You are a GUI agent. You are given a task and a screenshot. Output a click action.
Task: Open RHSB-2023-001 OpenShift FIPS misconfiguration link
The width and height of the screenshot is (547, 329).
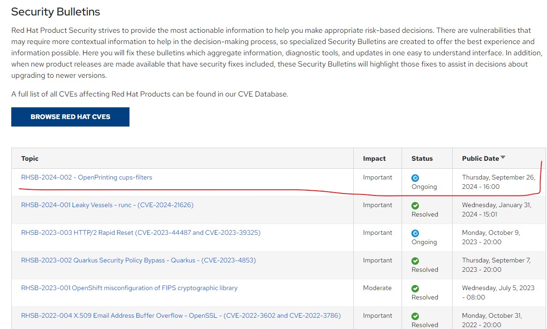tap(129, 288)
